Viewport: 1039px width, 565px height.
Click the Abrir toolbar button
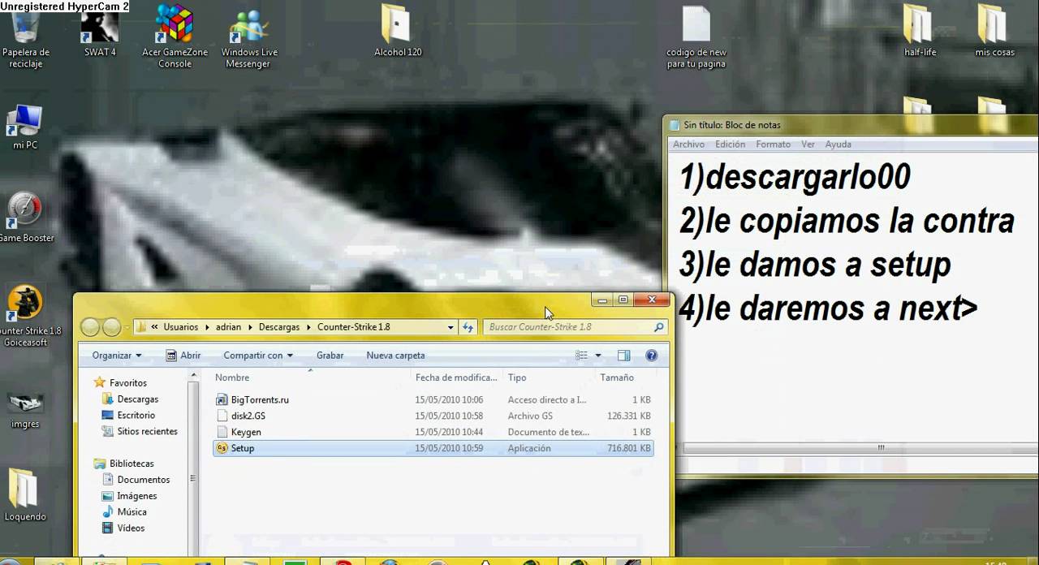point(183,356)
